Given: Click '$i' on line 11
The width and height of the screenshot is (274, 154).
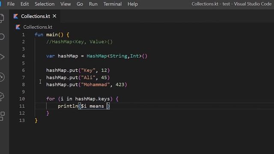Looking at the screenshot, I should pyautogui.click(x=84, y=106).
